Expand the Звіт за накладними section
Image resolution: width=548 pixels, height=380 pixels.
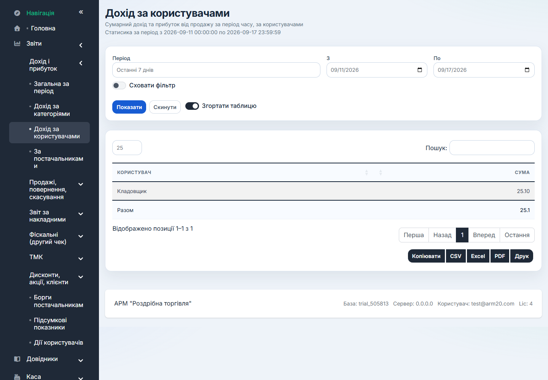coord(56,216)
